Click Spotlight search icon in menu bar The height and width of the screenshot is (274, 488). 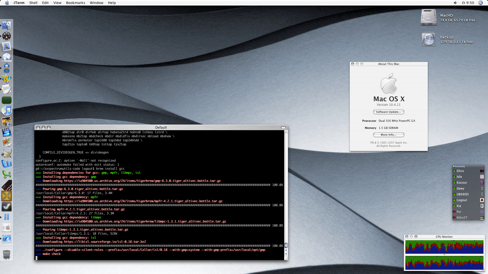pos(480,3)
